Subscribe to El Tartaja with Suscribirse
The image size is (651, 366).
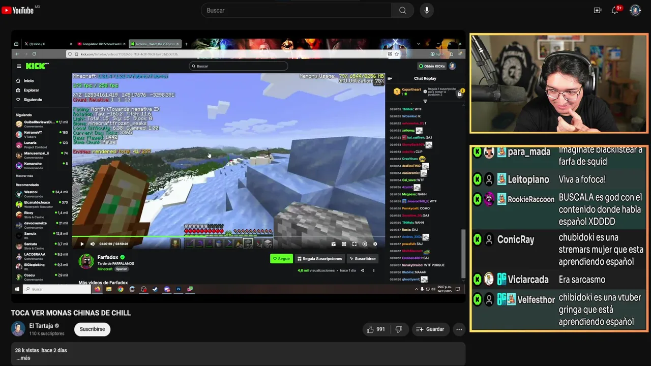(x=92, y=329)
